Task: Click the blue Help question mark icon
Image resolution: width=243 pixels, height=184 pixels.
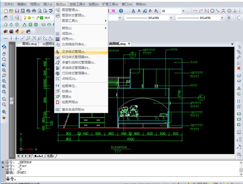Action: pos(121,11)
